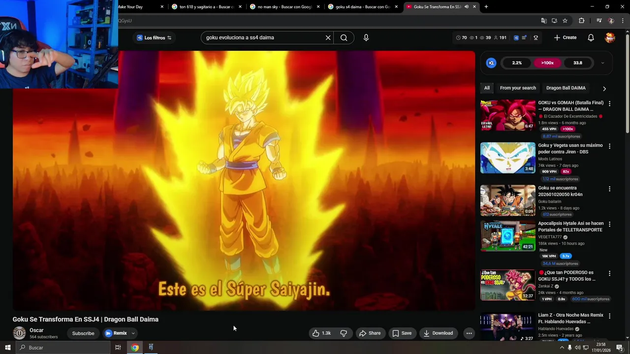
Task: Open Chrome from the taskbar
Action: click(x=135, y=348)
